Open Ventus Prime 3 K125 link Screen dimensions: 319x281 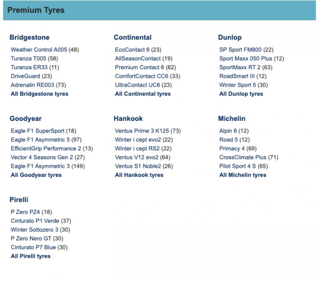(142, 131)
